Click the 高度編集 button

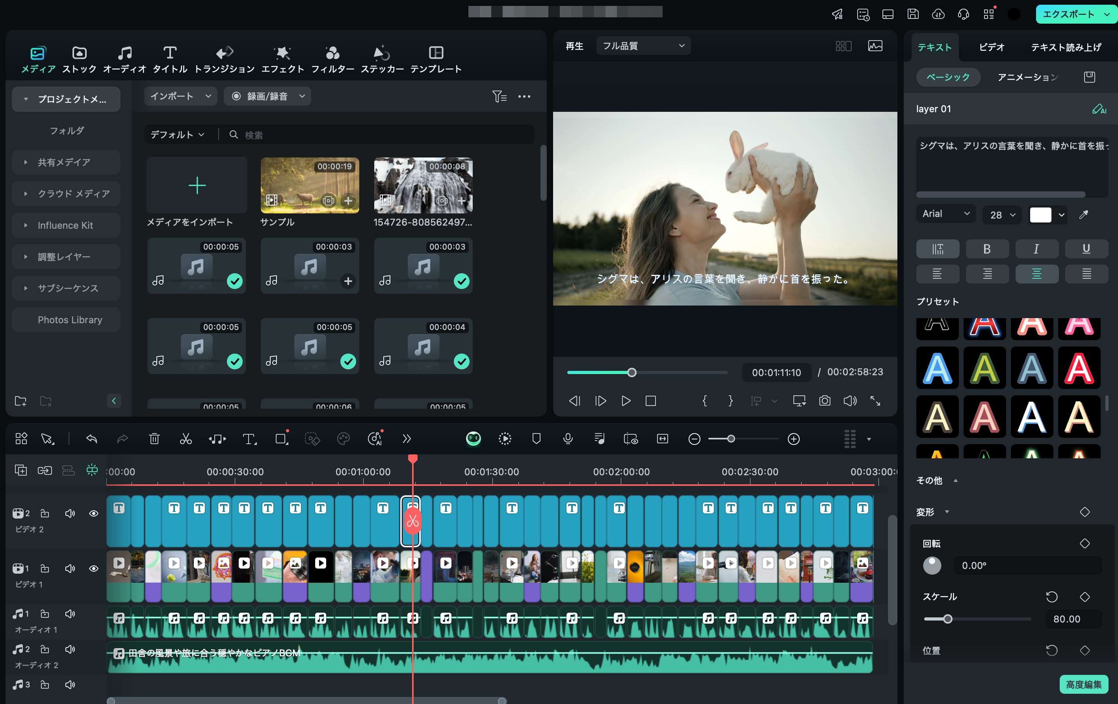point(1083,684)
